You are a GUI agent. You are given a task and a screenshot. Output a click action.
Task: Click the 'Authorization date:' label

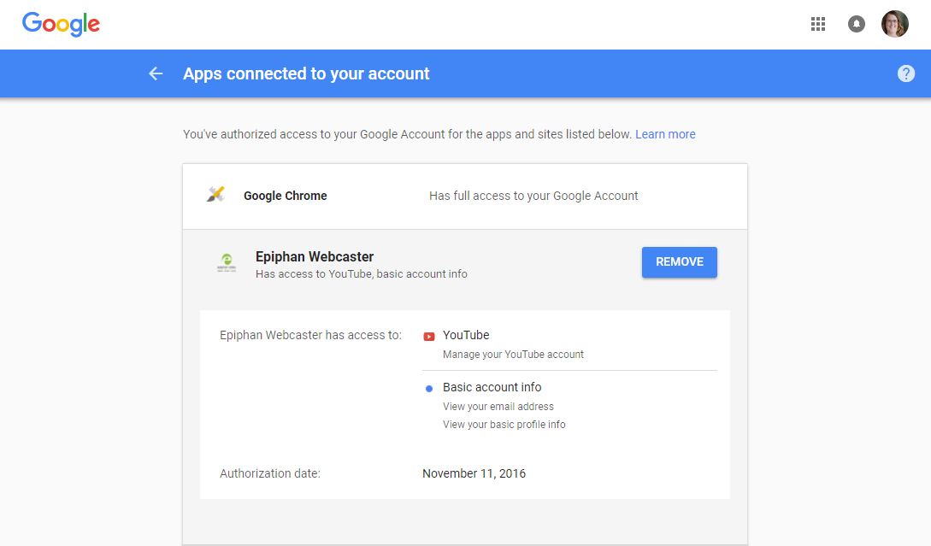[270, 473]
